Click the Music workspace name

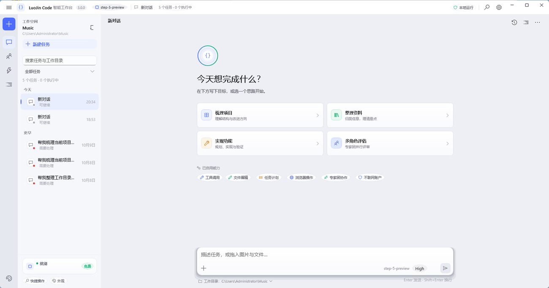[x=28, y=28]
